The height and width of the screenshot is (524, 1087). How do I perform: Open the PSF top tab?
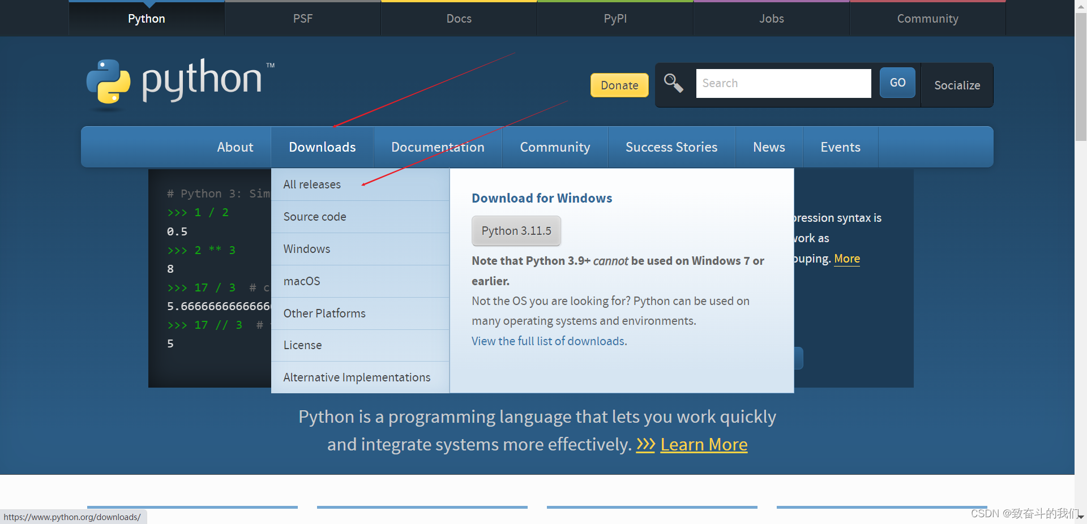pyautogui.click(x=303, y=19)
